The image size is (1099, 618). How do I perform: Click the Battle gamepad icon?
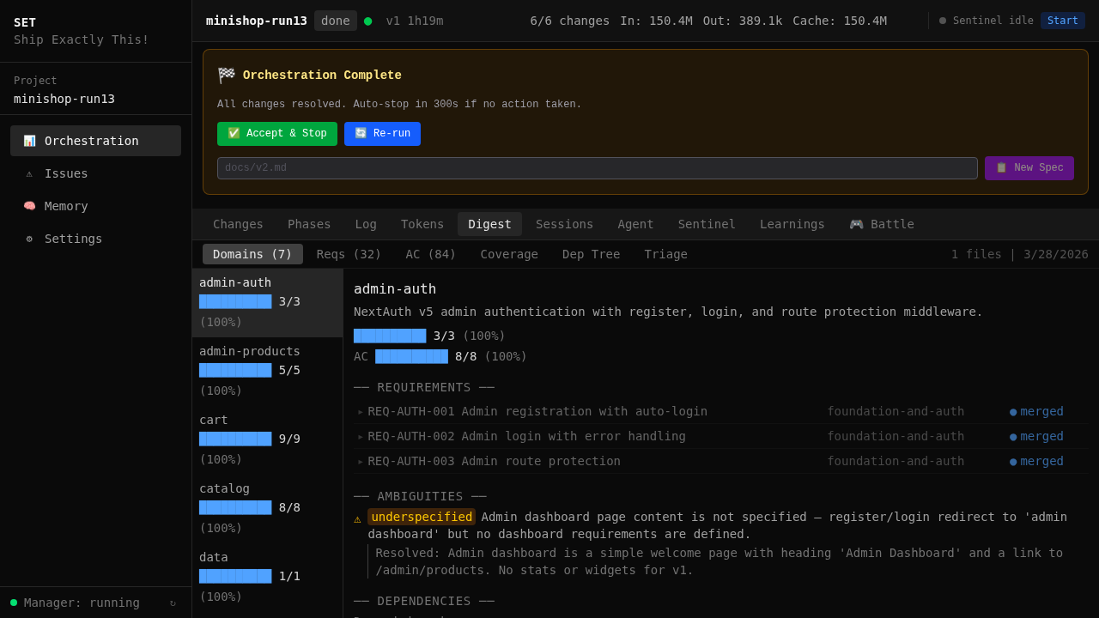pos(856,224)
